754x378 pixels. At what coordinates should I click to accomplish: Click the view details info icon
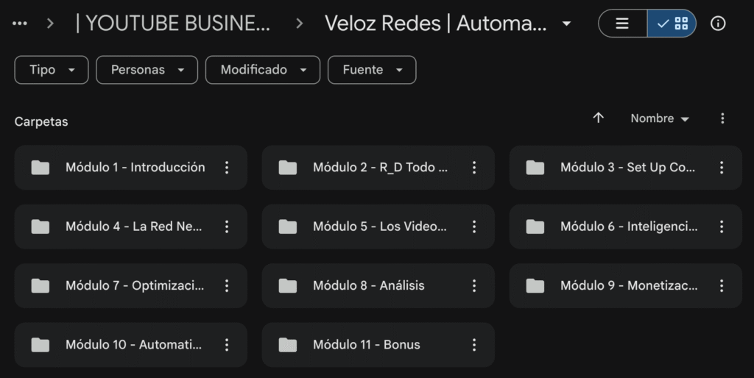pos(718,24)
